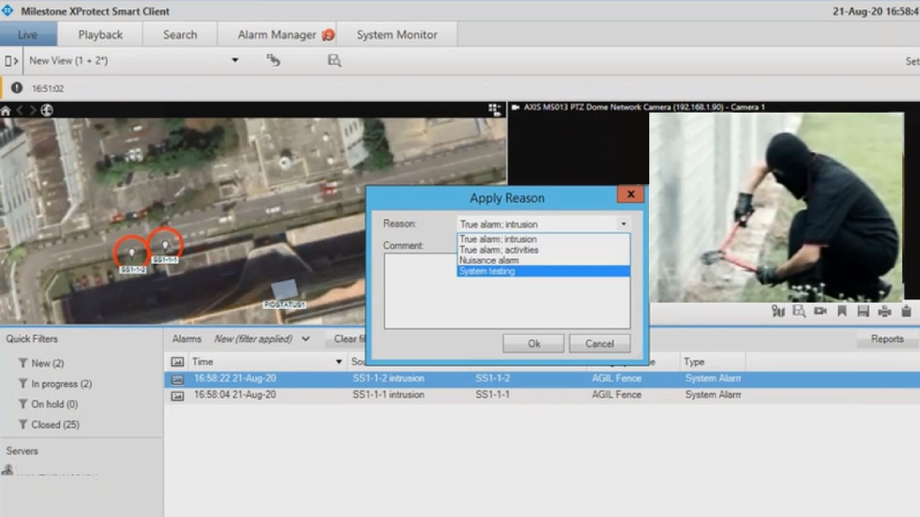Go to the Alarm Manager tab
Image resolution: width=920 pixels, height=517 pixels.
click(x=276, y=34)
